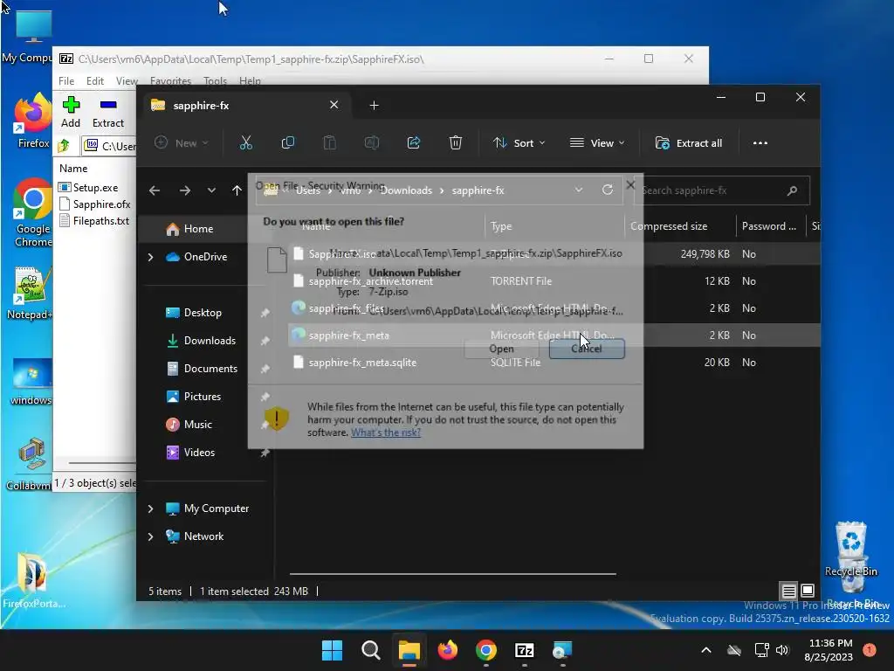Open Downloads in the navigation pane
894x671 pixels.
tap(209, 341)
